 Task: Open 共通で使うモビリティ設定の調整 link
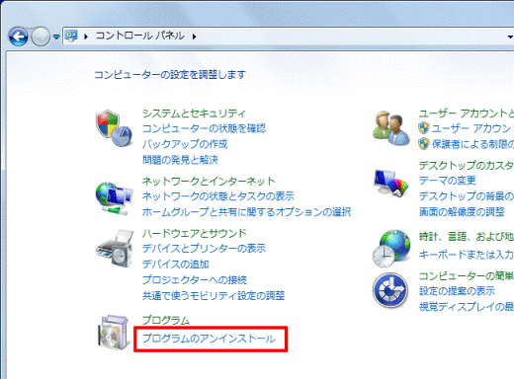214,296
